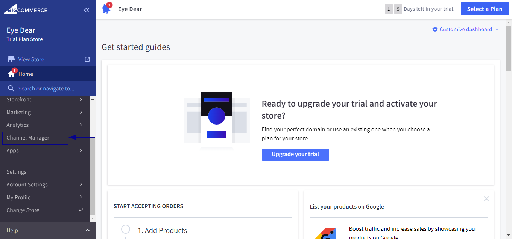Click the search magnifier icon
The height and width of the screenshot is (239, 512).
coord(11,89)
